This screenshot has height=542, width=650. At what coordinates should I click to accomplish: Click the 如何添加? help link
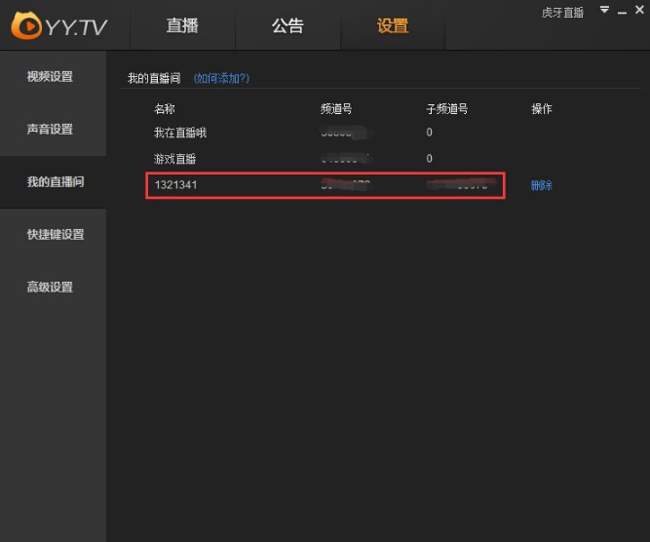221,78
